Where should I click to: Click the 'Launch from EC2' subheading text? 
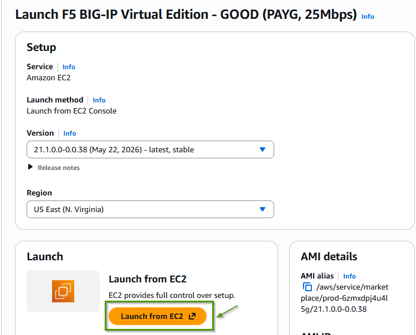pyautogui.click(x=147, y=279)
